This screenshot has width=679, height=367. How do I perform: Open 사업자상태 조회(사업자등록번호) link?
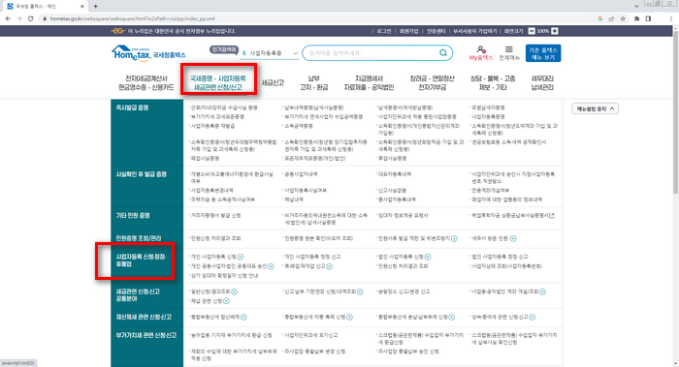(x=506, y=266)
